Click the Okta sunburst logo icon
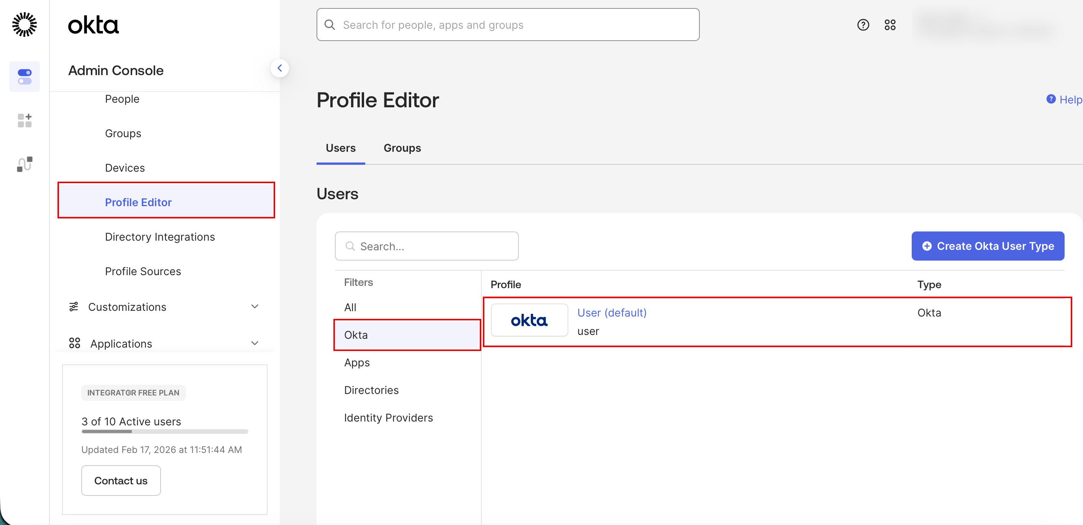This screenshot has height=525, width=1083. point(25,25)
